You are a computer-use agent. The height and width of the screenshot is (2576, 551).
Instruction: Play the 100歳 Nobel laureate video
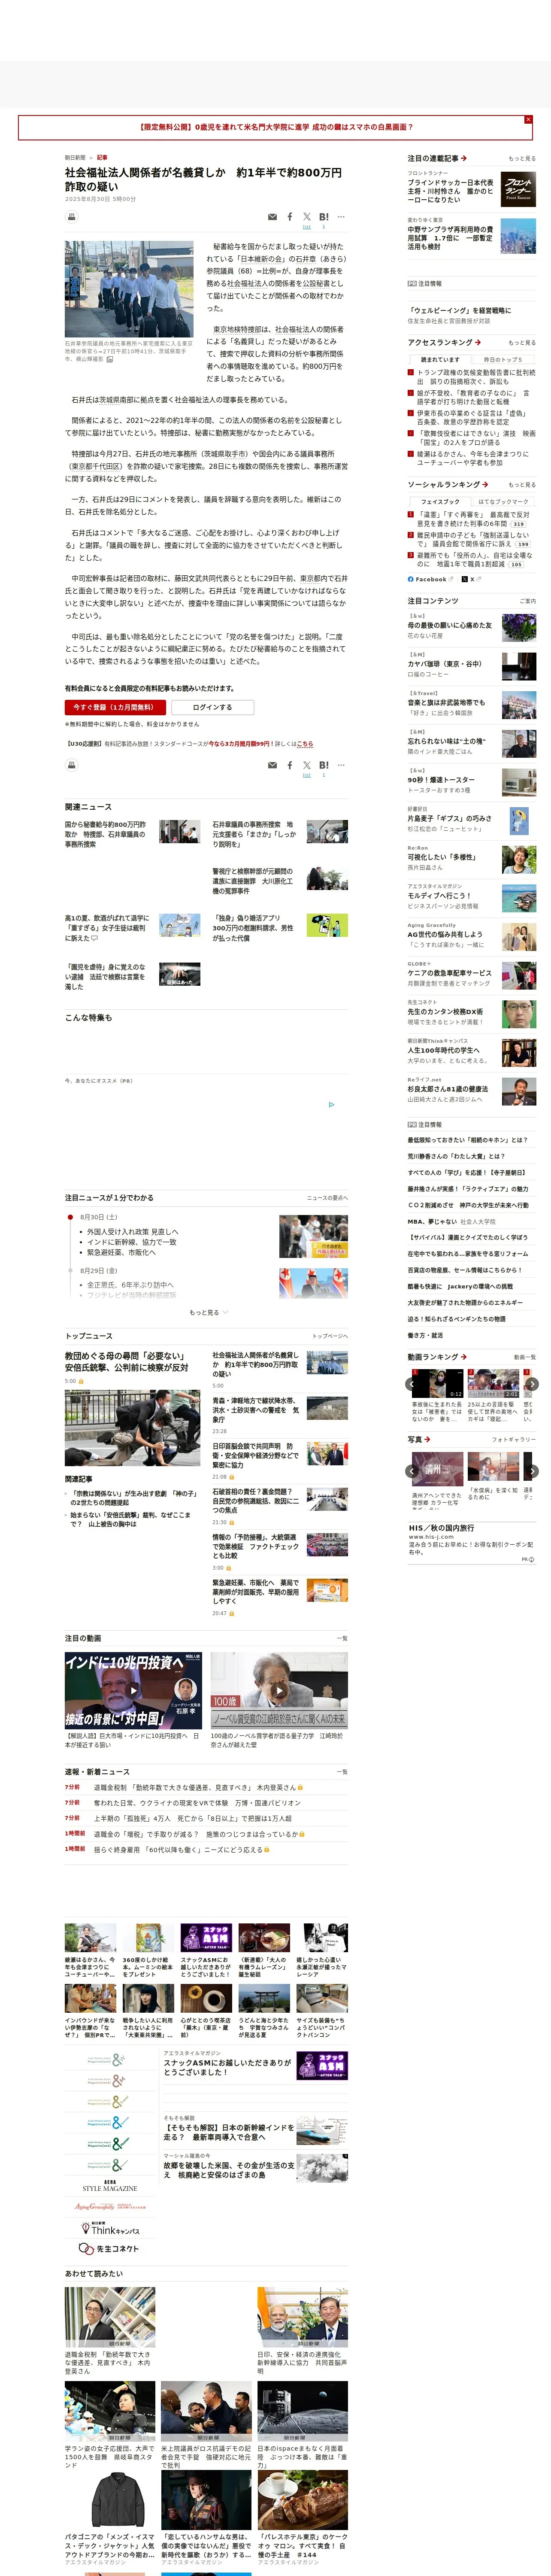point(279,1690)
